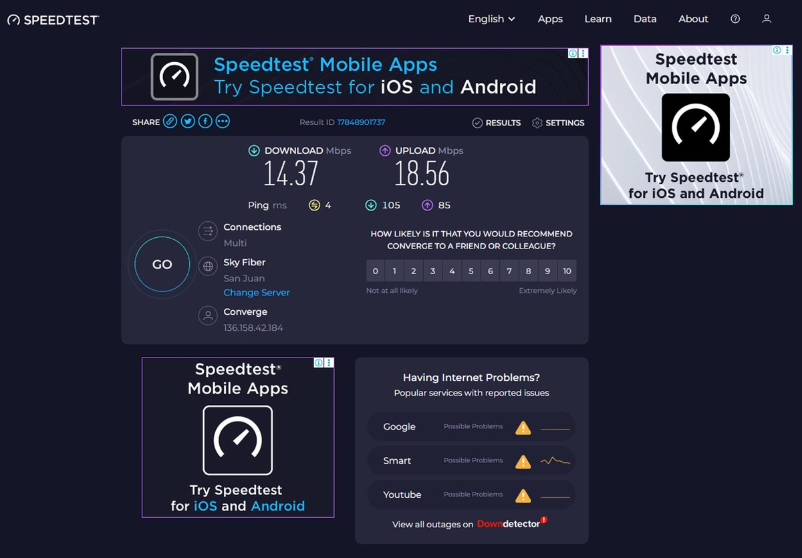Visit the Downdetector link
Screen dimensions: 802x558
click(511, 523)
